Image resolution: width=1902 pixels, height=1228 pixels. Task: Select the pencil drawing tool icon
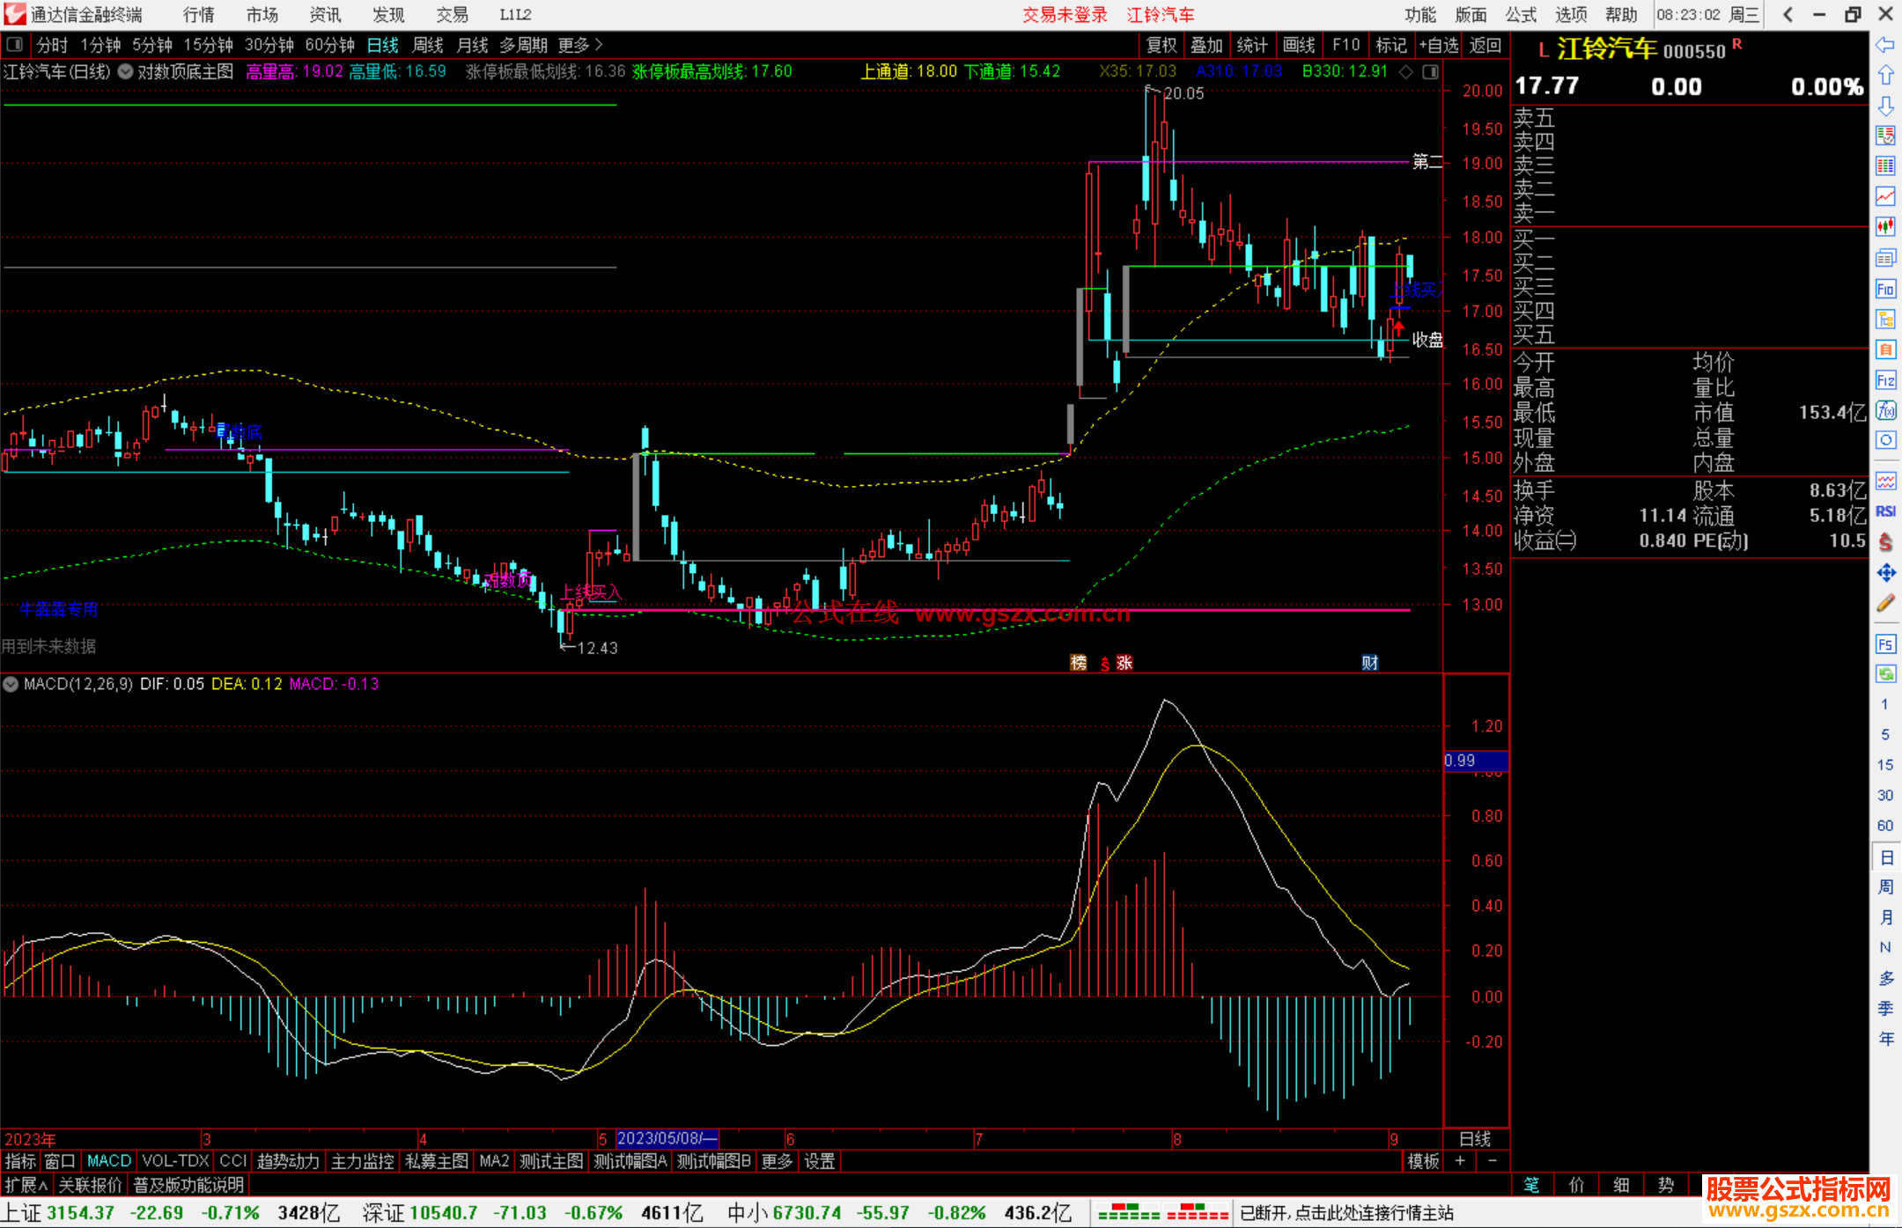(1885, 604)
